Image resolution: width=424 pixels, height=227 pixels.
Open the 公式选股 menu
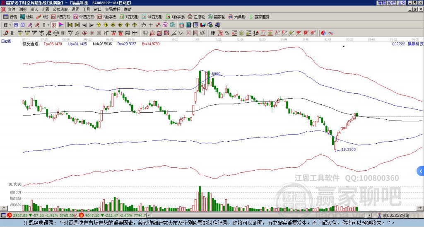pyautogui.click(x=60, y=10)
